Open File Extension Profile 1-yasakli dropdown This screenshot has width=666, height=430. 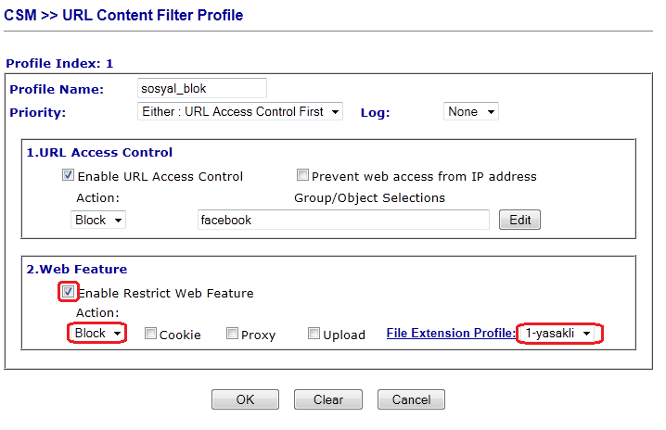pos(558,334)
